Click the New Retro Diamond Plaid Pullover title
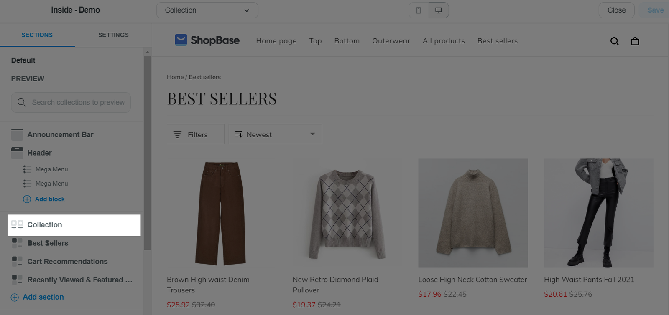Viewport: 669px width, 315px height. (x=335, y=285)
